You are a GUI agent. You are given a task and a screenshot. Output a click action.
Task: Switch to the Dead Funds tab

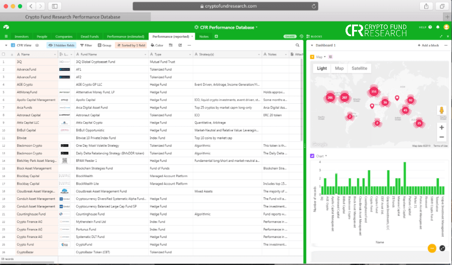[90, 37]
